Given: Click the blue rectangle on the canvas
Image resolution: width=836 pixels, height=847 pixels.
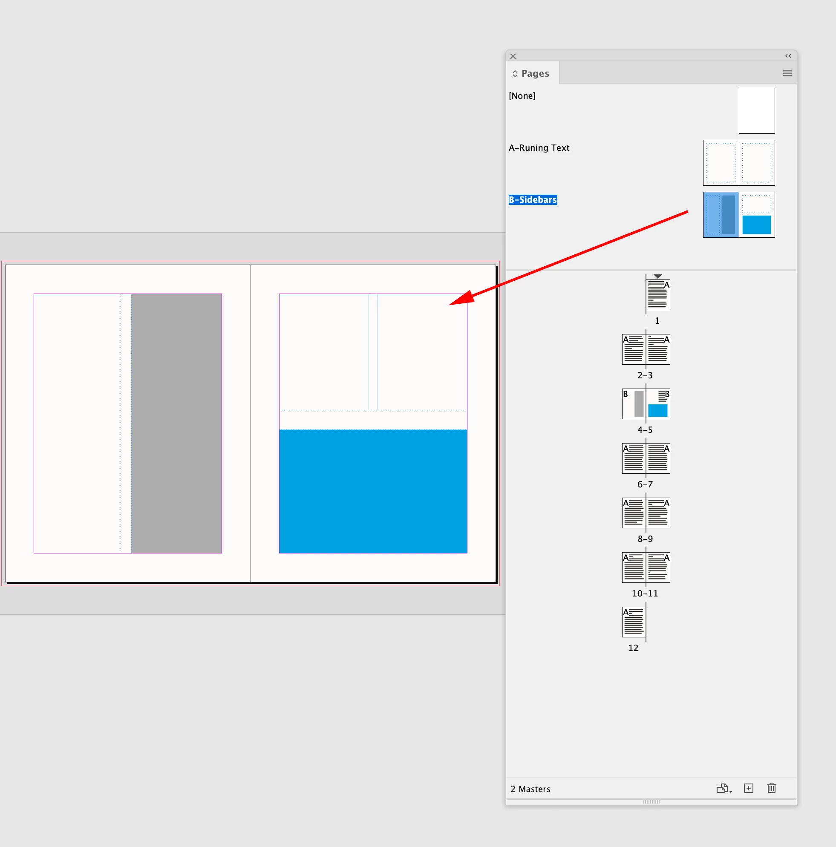Looking at the screenshot, I should click(373, 491).
